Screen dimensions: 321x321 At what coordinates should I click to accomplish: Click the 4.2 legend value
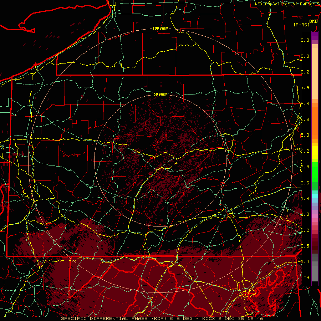(x=305, y=151)
